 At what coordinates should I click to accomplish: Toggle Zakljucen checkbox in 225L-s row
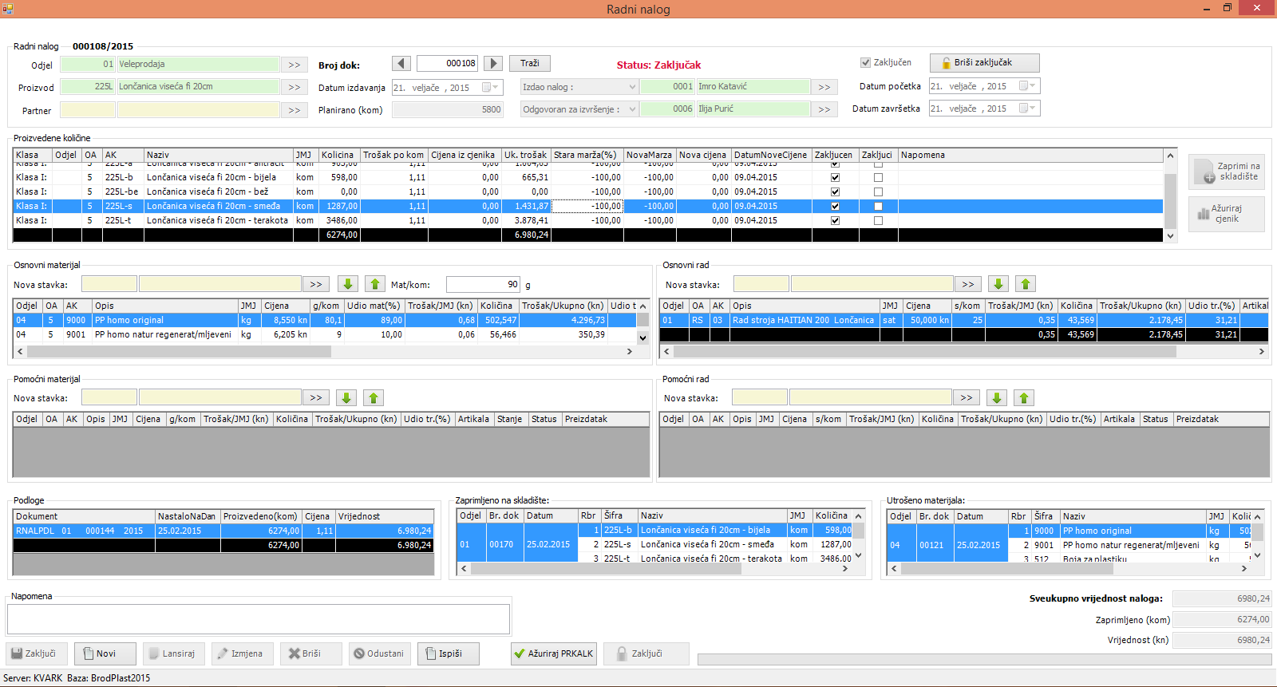pos(835,206)
